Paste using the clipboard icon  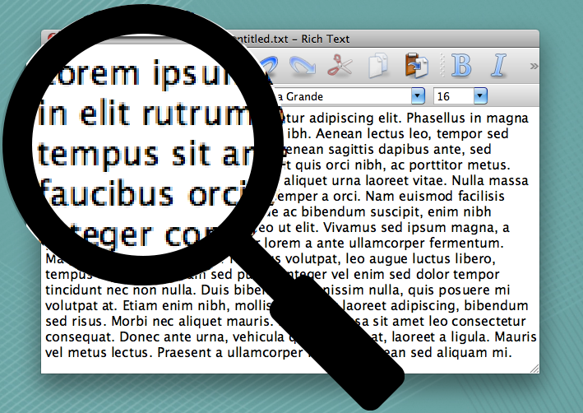414,65
